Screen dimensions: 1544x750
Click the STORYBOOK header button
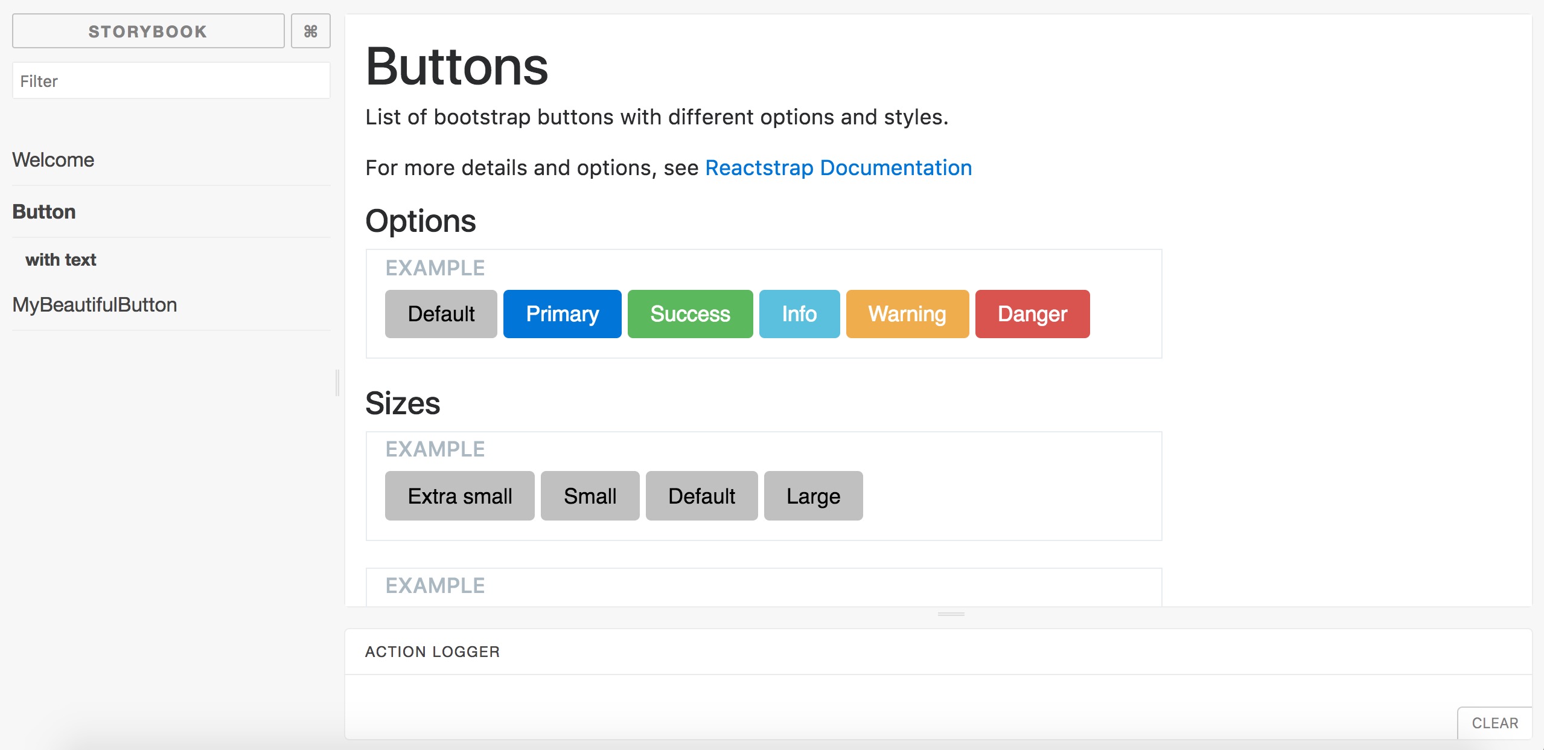[148, 31]
